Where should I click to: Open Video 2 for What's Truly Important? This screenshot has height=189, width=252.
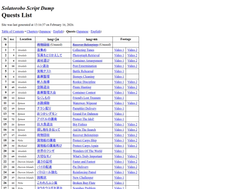tap(132, 156)
